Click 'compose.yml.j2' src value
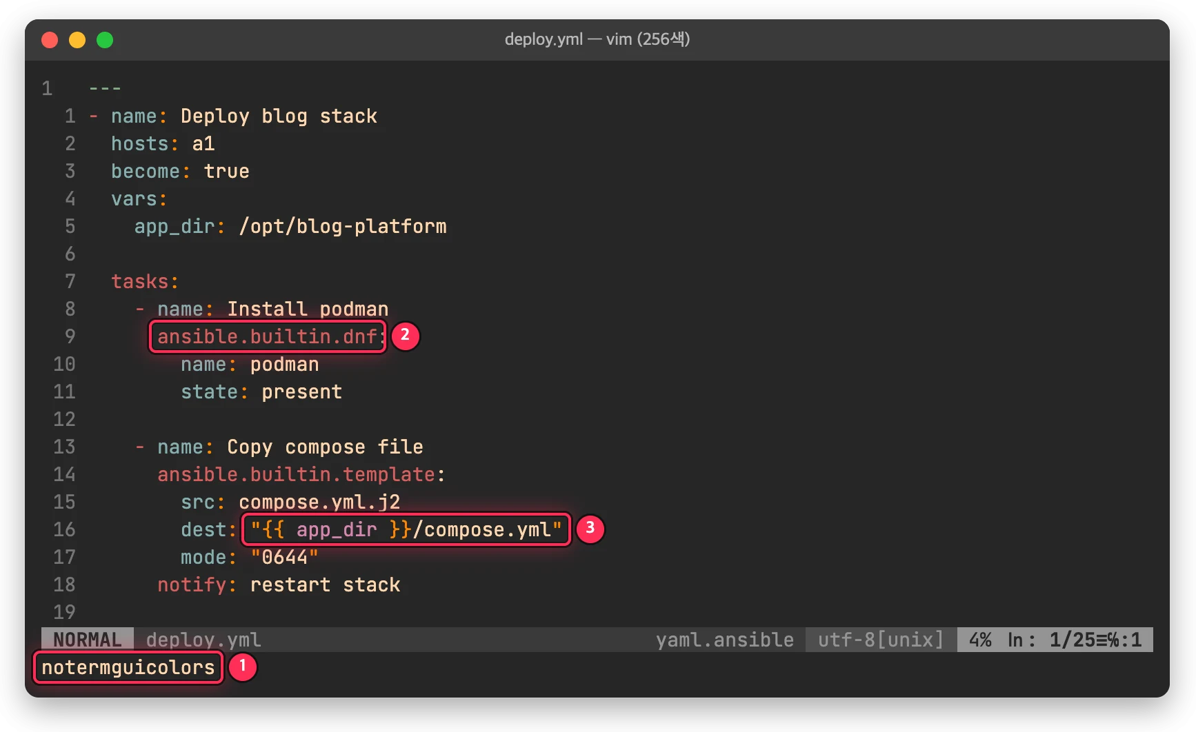Screen dimensions: 1196x732 click(x=319, y=502)
